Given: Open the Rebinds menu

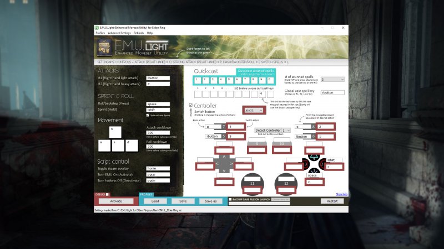Looking at the screenshot, I should (x=138, y=33).
